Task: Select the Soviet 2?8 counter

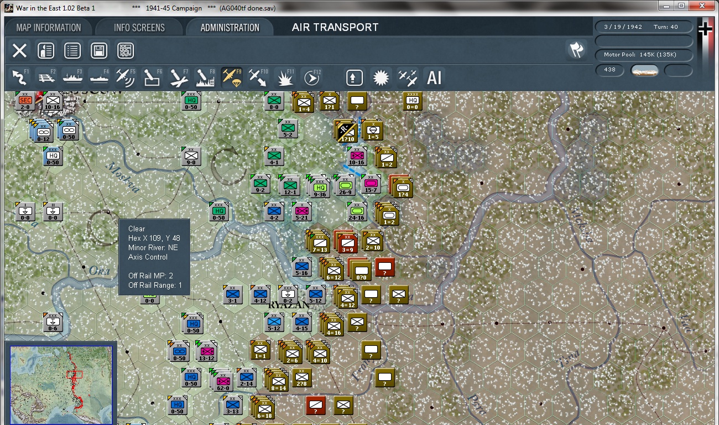Action: 301,378
